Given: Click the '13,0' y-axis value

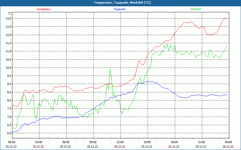Looking at the screenshot, I should [8, 19].
